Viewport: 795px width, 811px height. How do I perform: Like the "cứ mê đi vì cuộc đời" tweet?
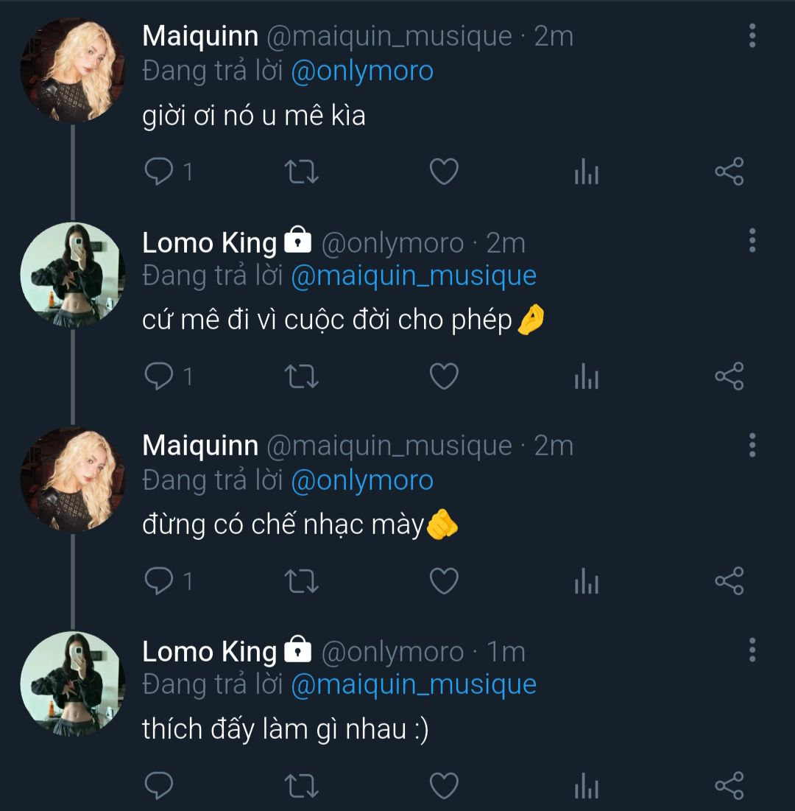(x=444, y=377)
